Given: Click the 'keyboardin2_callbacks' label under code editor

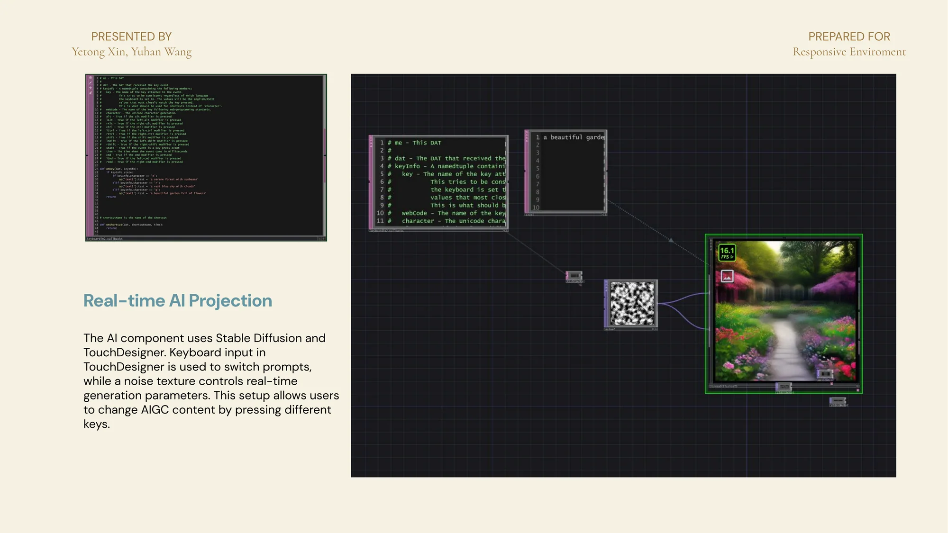Looking at the screenshot, I should tap(105, 239).
